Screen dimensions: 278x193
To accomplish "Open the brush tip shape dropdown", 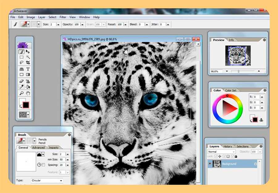I will click(x=43, y=154).
